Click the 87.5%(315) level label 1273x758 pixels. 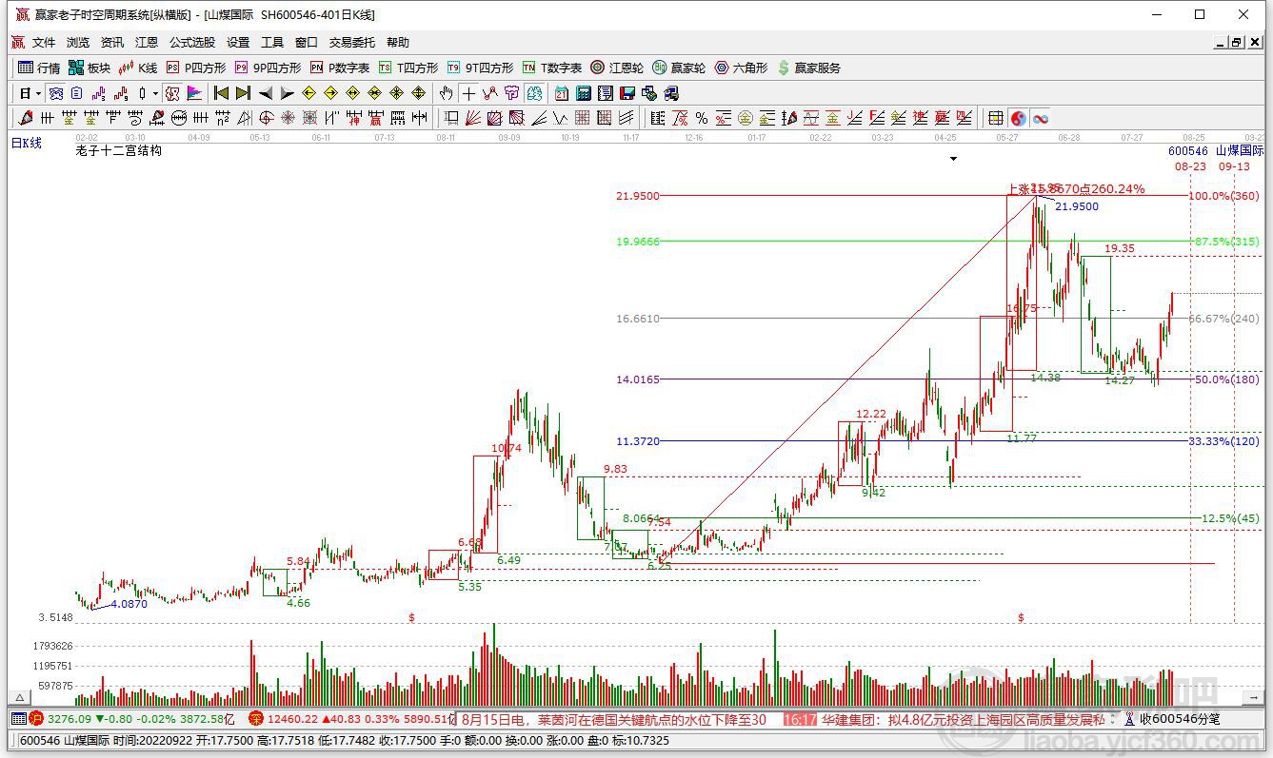(1226, 242)
